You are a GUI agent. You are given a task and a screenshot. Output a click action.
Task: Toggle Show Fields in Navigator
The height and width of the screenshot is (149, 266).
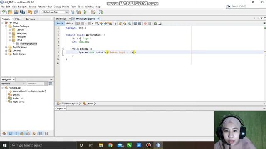[x=10, y=133]
